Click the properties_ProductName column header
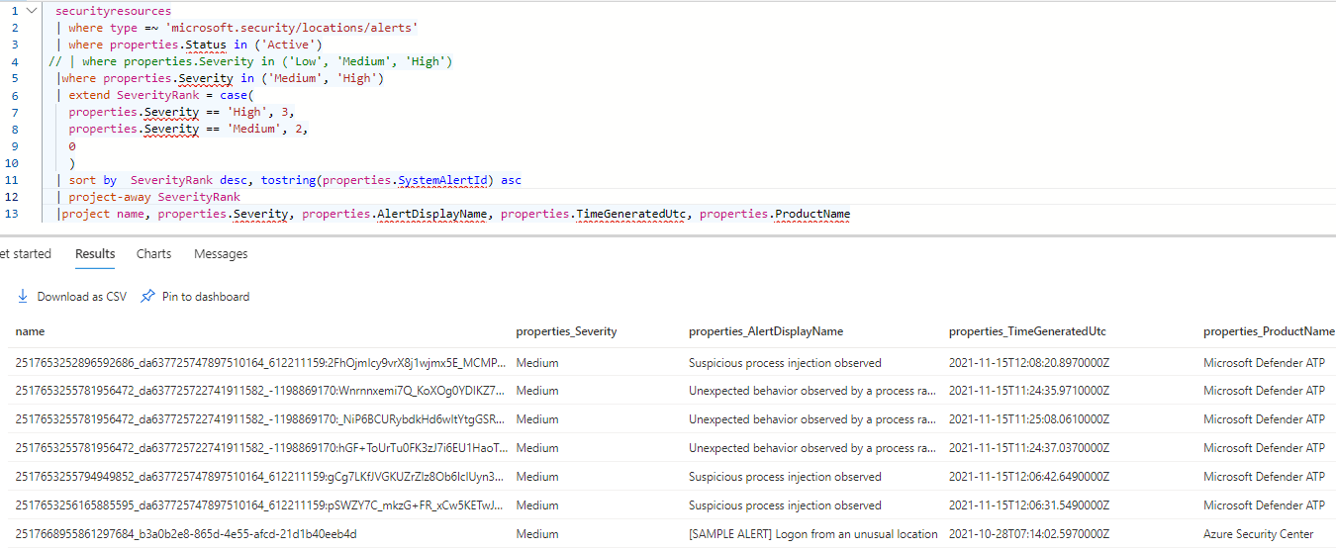This screenshot has height=550, width=1336. tap(1268, 331)
